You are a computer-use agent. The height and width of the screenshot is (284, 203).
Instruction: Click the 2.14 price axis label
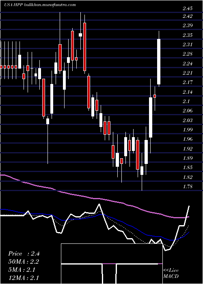point(188,92)
